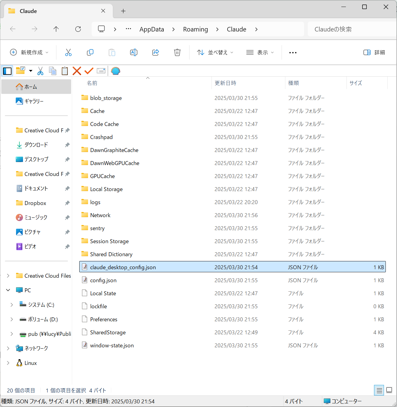Click the blue panel layout icon in second toolbar
This screenshot has height=407, width=397.
pos(7,71)
